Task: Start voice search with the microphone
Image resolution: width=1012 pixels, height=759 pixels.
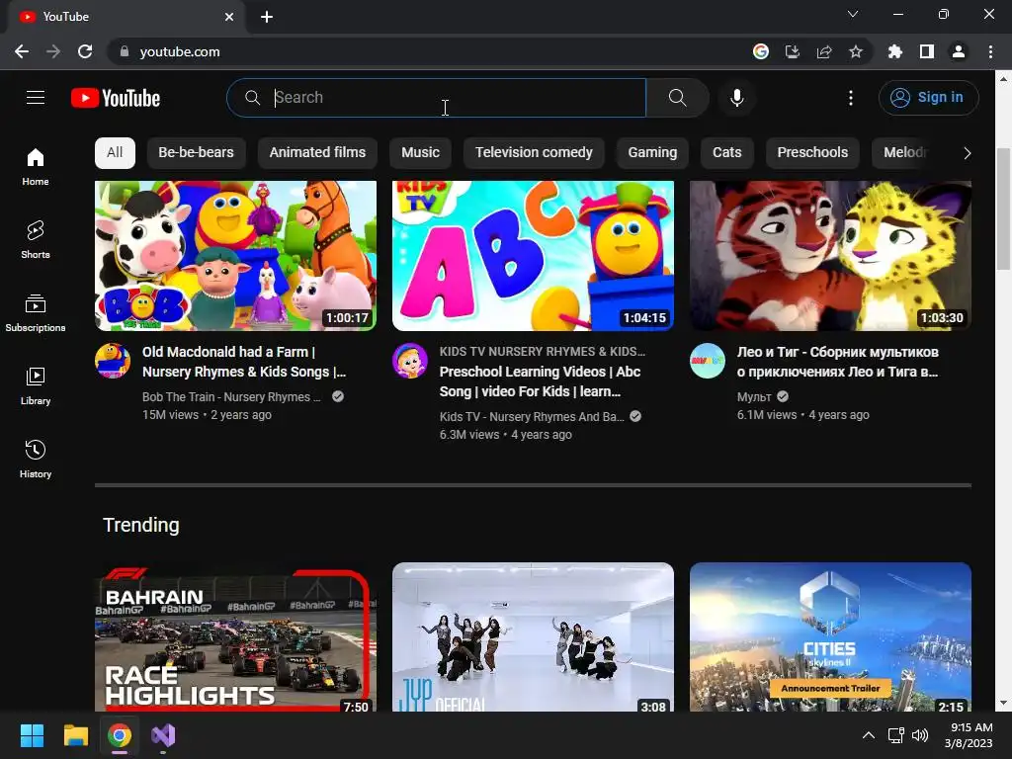Action: coord(736,98)
